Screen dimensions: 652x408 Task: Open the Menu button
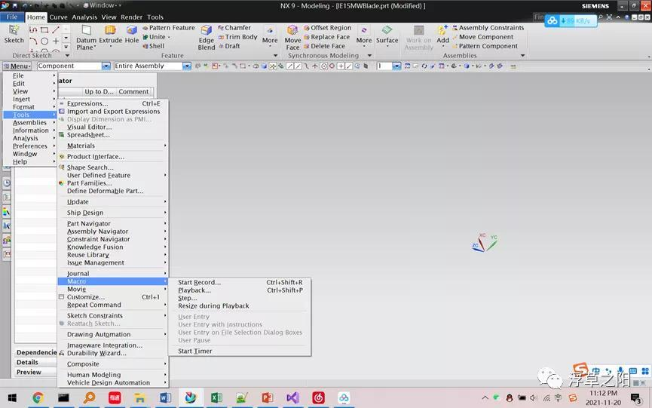pos(17,66)
